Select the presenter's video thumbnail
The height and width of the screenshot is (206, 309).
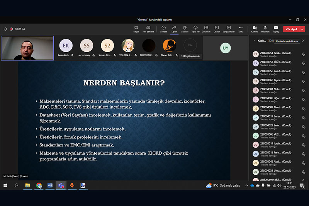[x=27, y=48]
